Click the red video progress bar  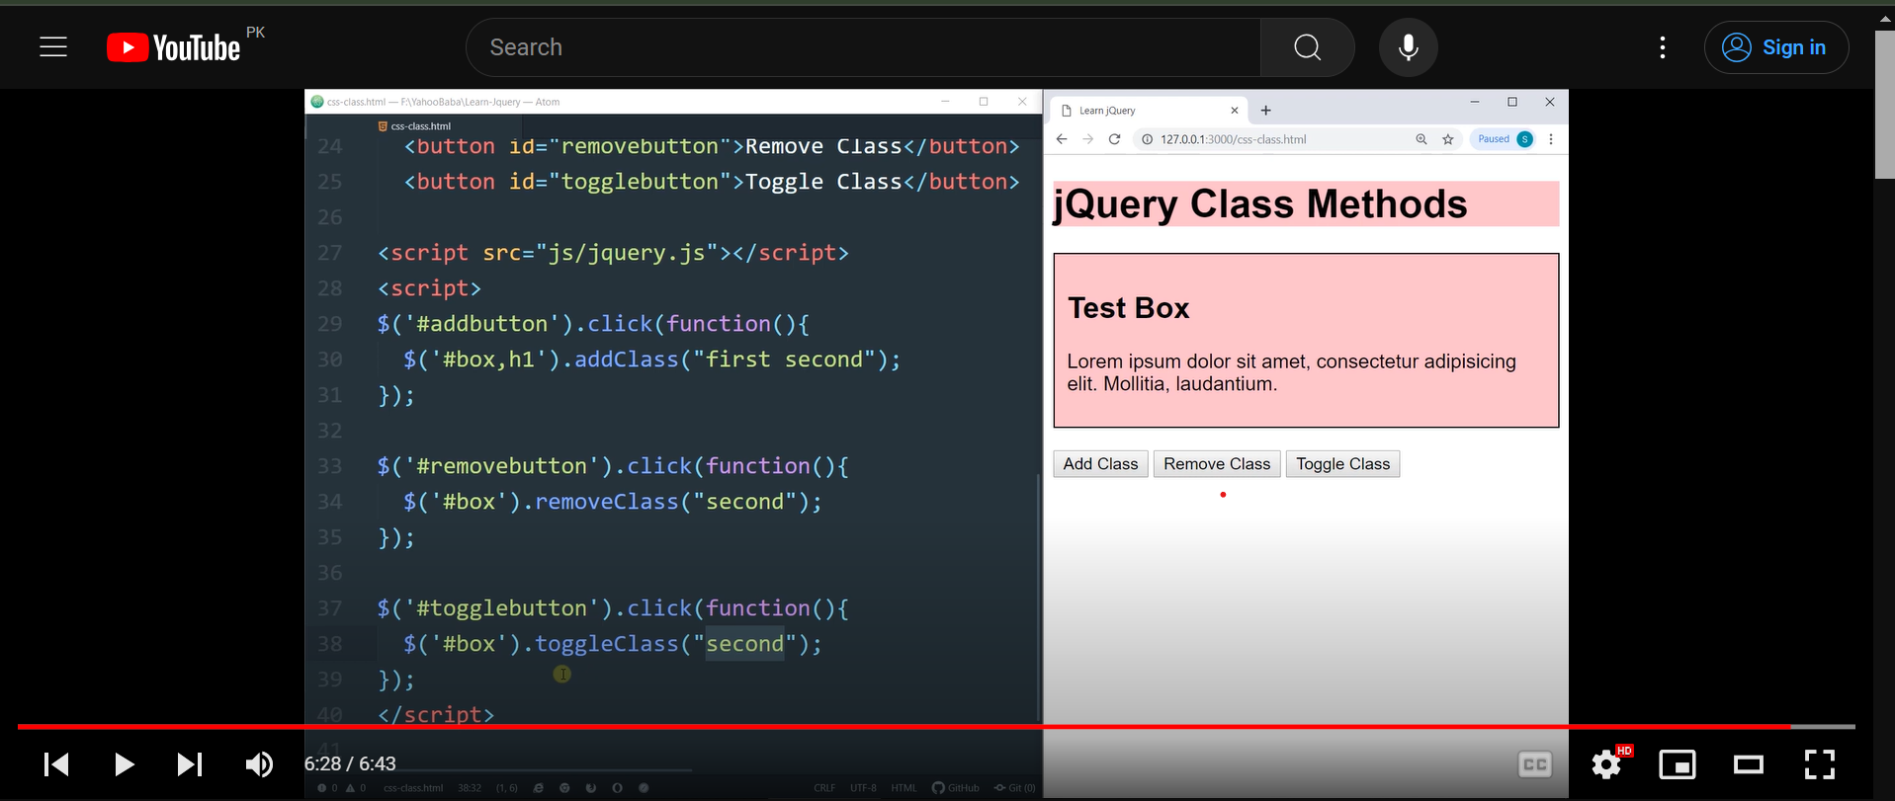click(890, 727)
